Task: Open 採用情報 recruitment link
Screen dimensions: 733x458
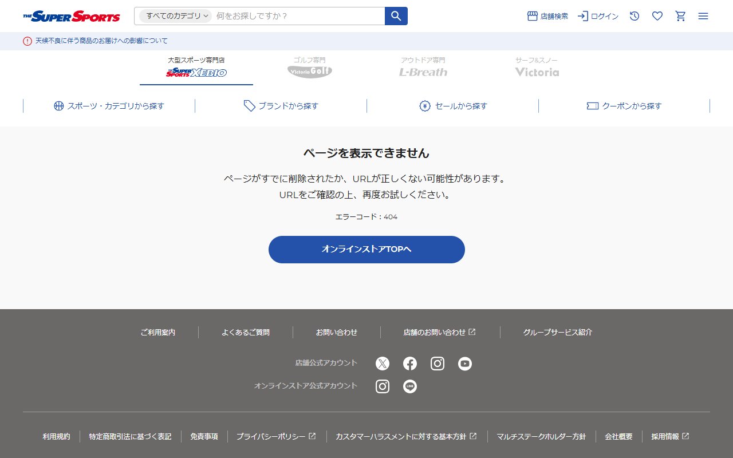Action: [x=670, y=436]
